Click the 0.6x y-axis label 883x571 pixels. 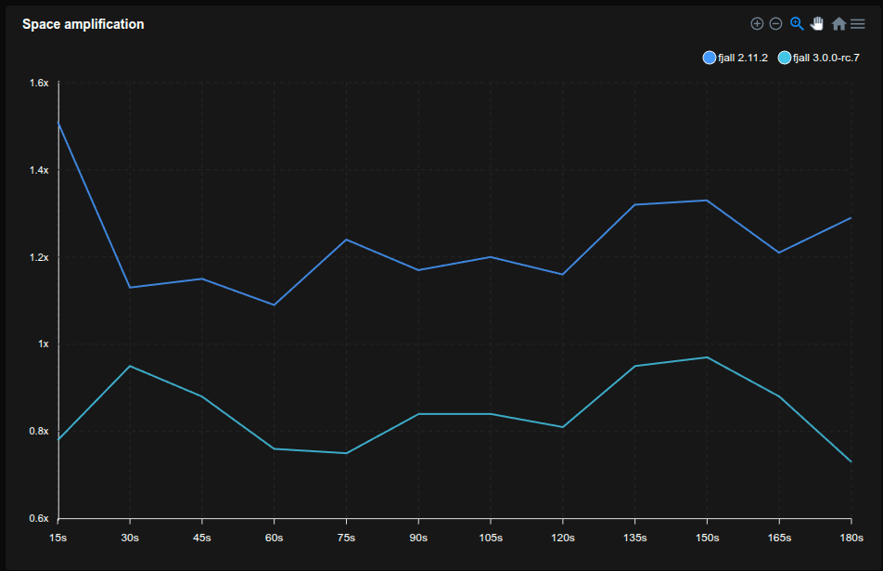point(38,518)
